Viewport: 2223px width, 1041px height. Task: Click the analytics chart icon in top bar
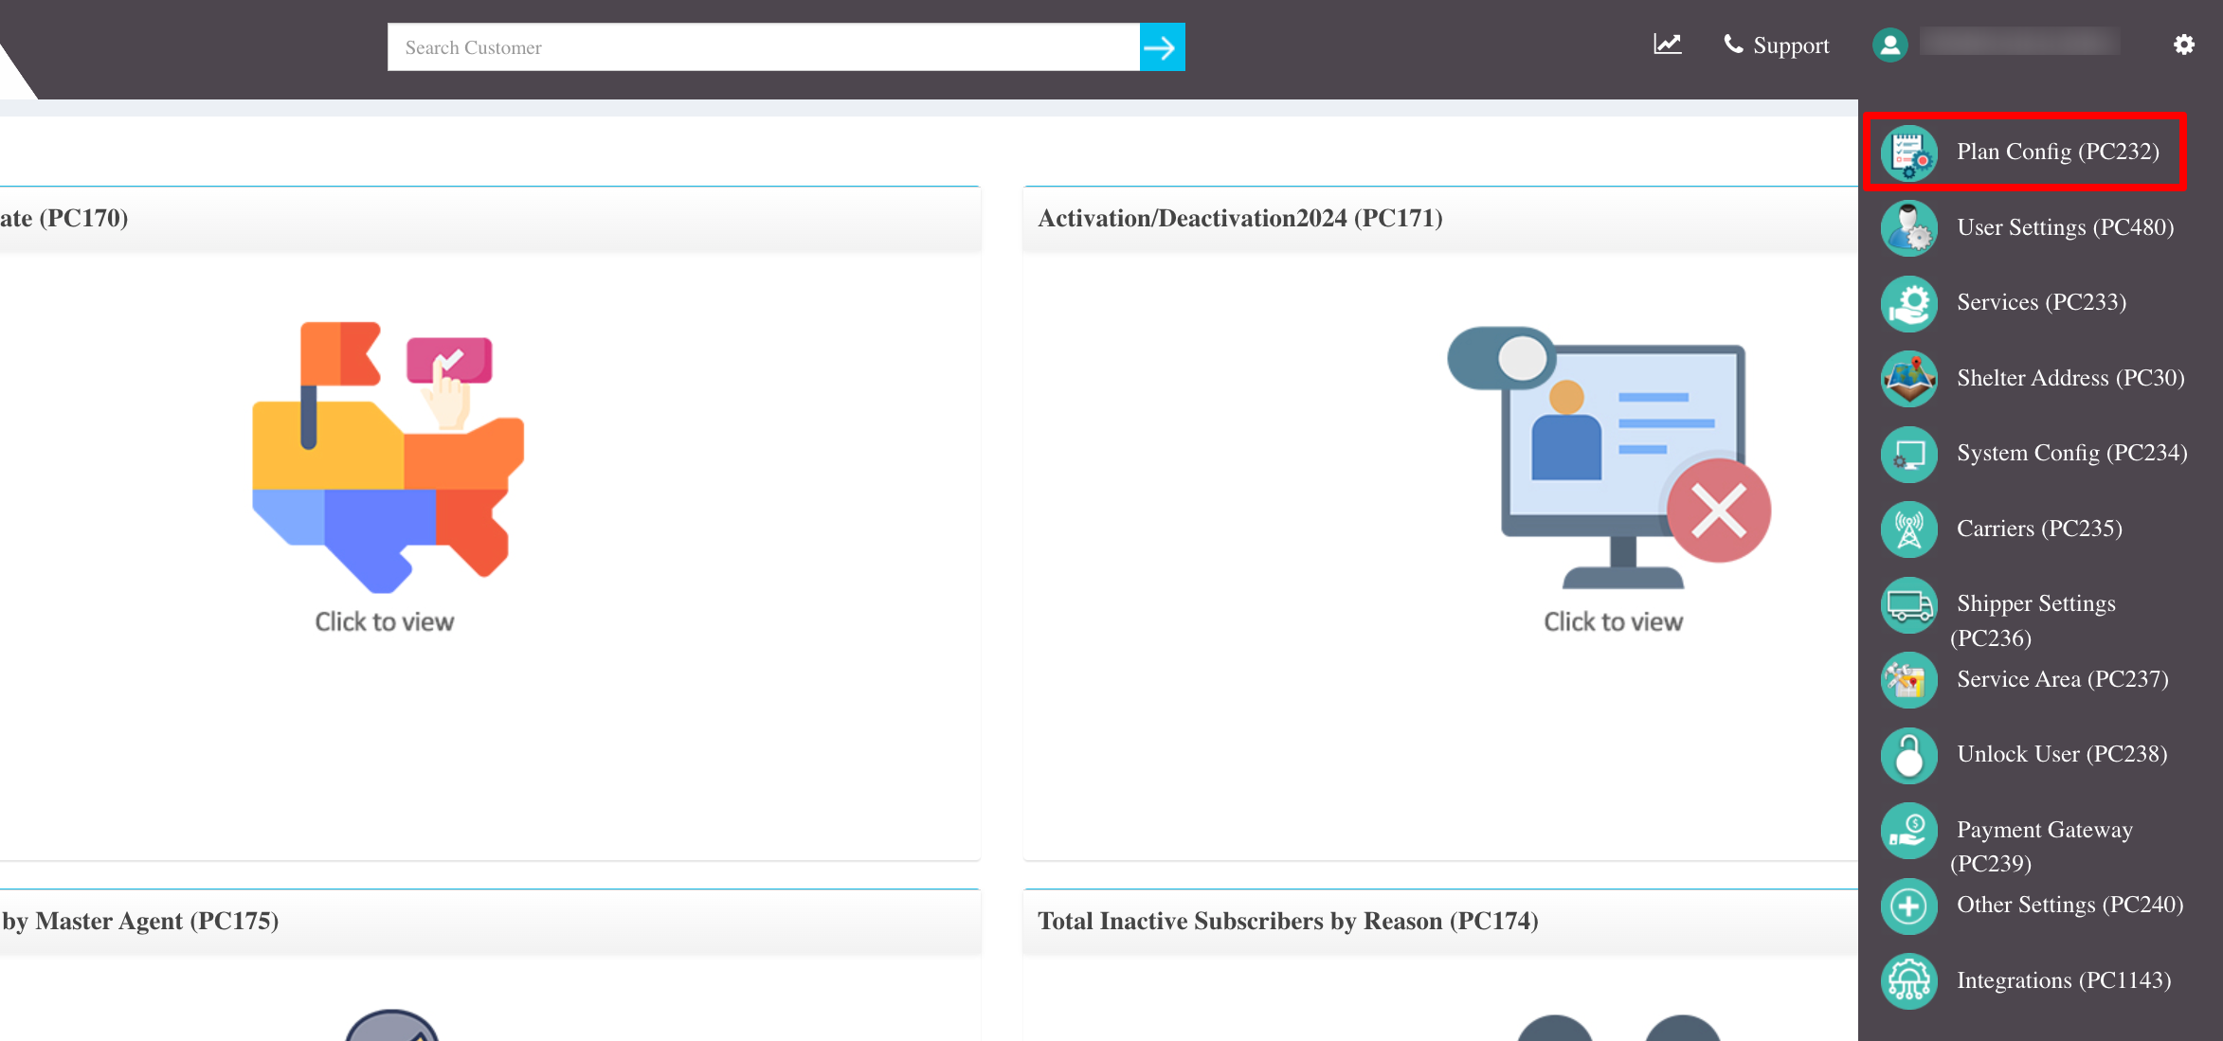(1667, 44)
